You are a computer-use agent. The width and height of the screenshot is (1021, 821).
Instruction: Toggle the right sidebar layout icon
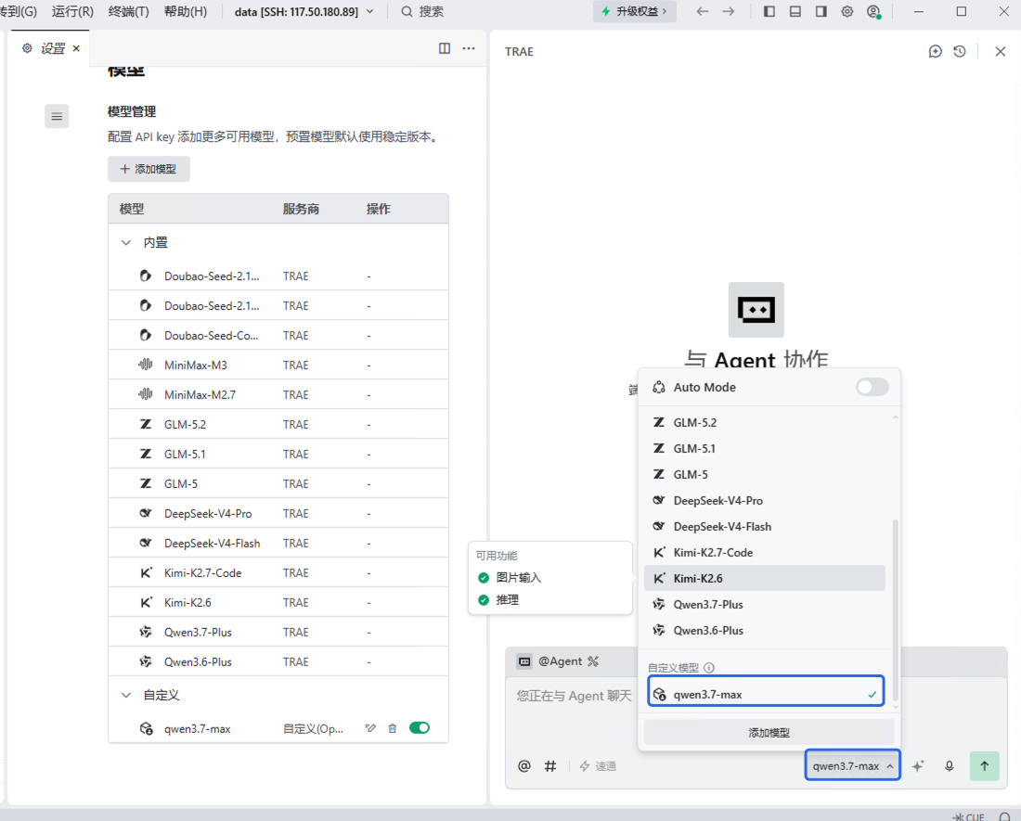pyautogui.click(x=821, y=12)
